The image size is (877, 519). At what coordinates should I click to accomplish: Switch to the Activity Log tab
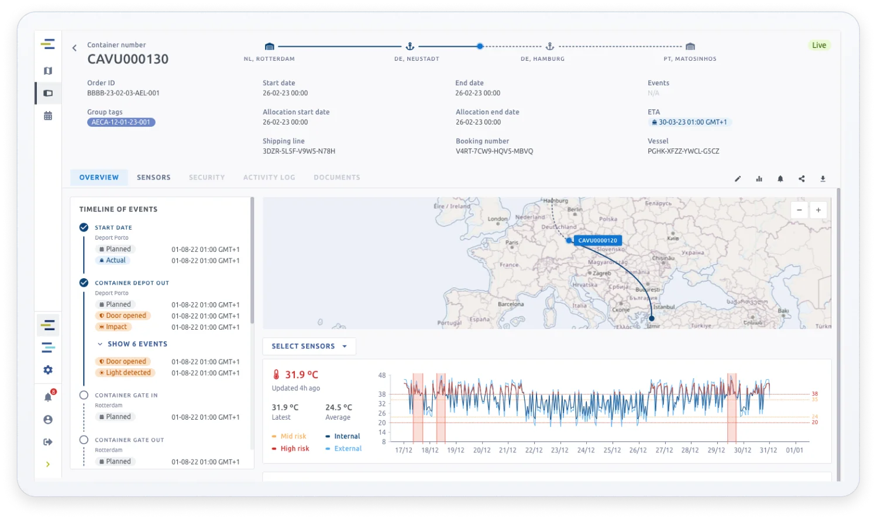(x=269, y=178)
